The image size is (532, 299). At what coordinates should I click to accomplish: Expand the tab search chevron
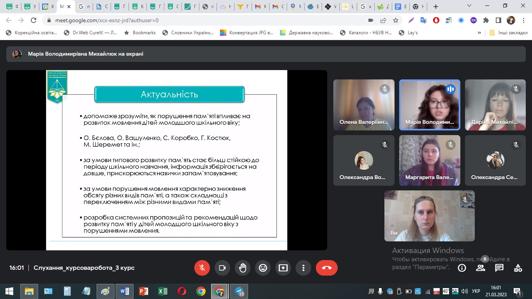[x=469, y=6]
